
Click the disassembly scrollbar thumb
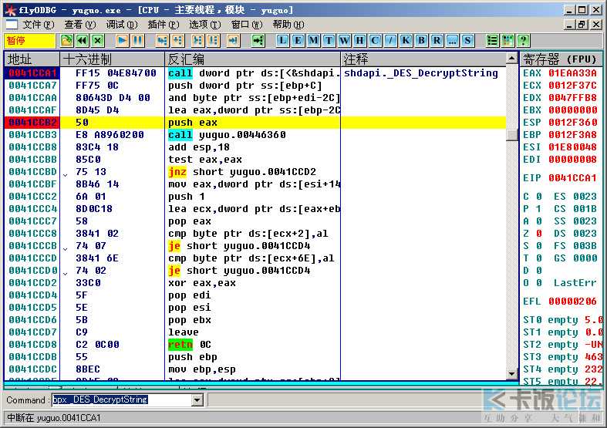(512, 135)
